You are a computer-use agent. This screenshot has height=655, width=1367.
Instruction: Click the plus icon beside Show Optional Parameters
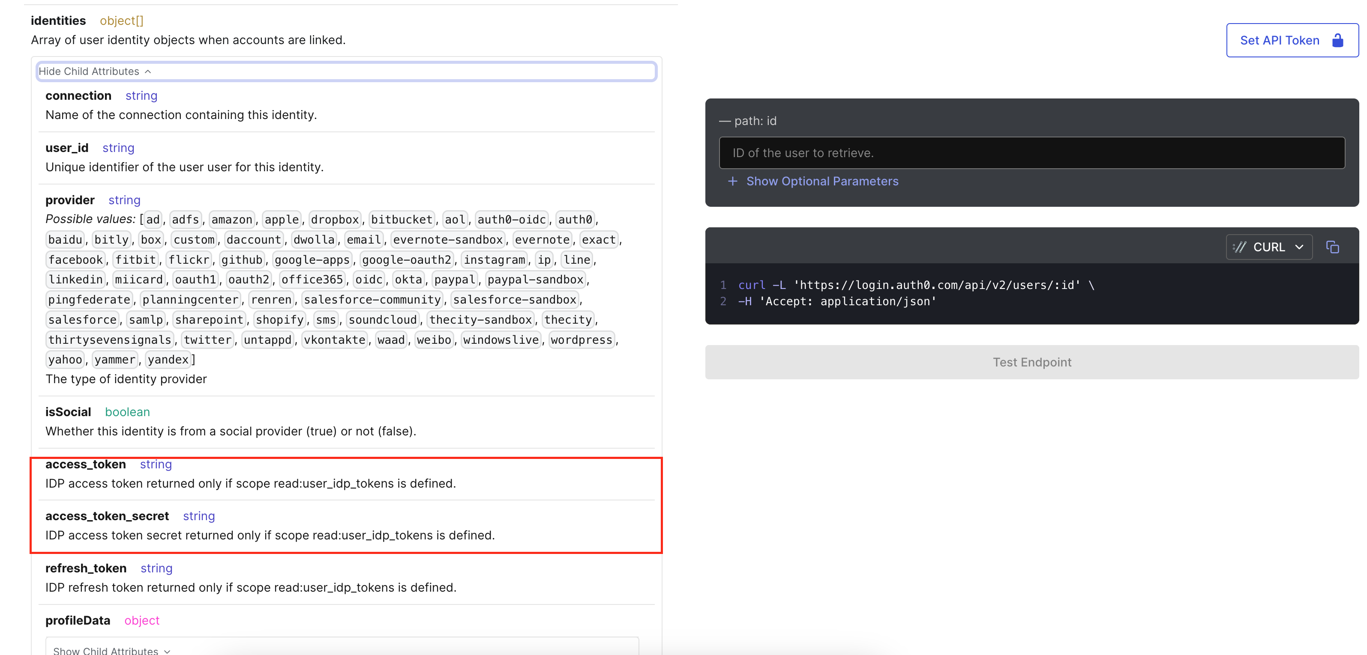[x=732, y=181]
